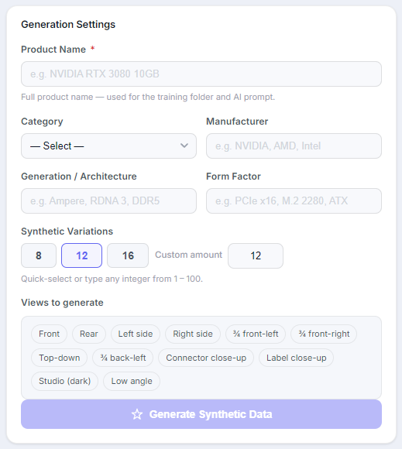Select the 12 variations quick option
This screenshot has width=402, height=449.
click(x=81, y=255)
